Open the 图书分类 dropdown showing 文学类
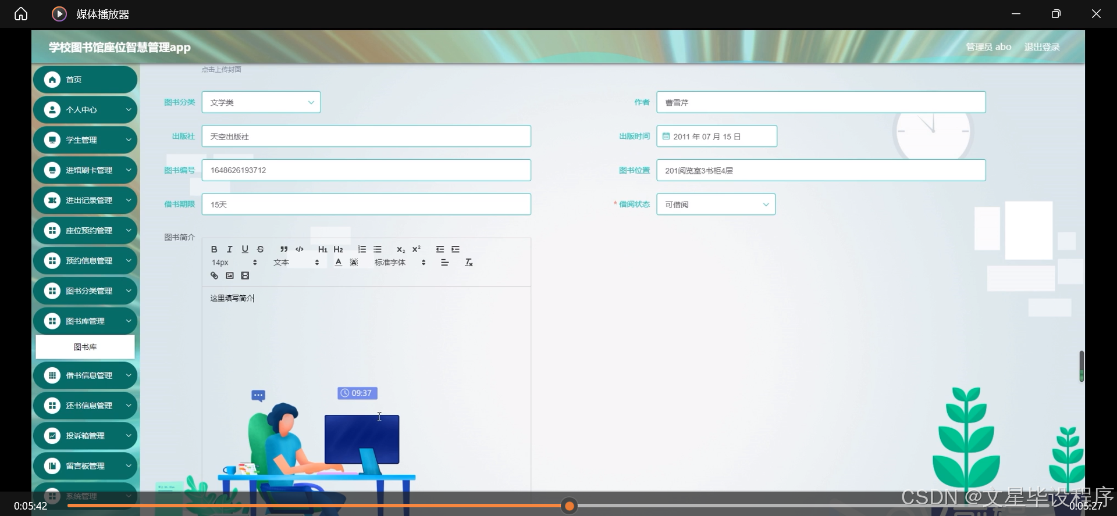Image resolution: width=1117 pixels, height=516 pixels. pos(261,102)
